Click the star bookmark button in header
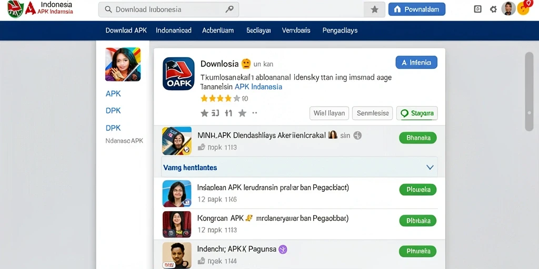The width and height of the screenshot is (539, 269). click(375, 9)
